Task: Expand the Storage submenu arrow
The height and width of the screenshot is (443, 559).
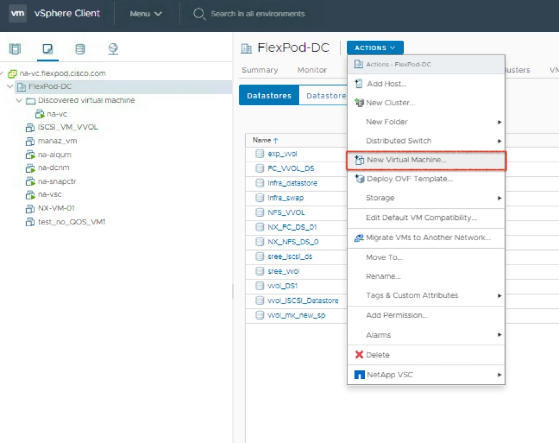Action: tap(500, 198)
